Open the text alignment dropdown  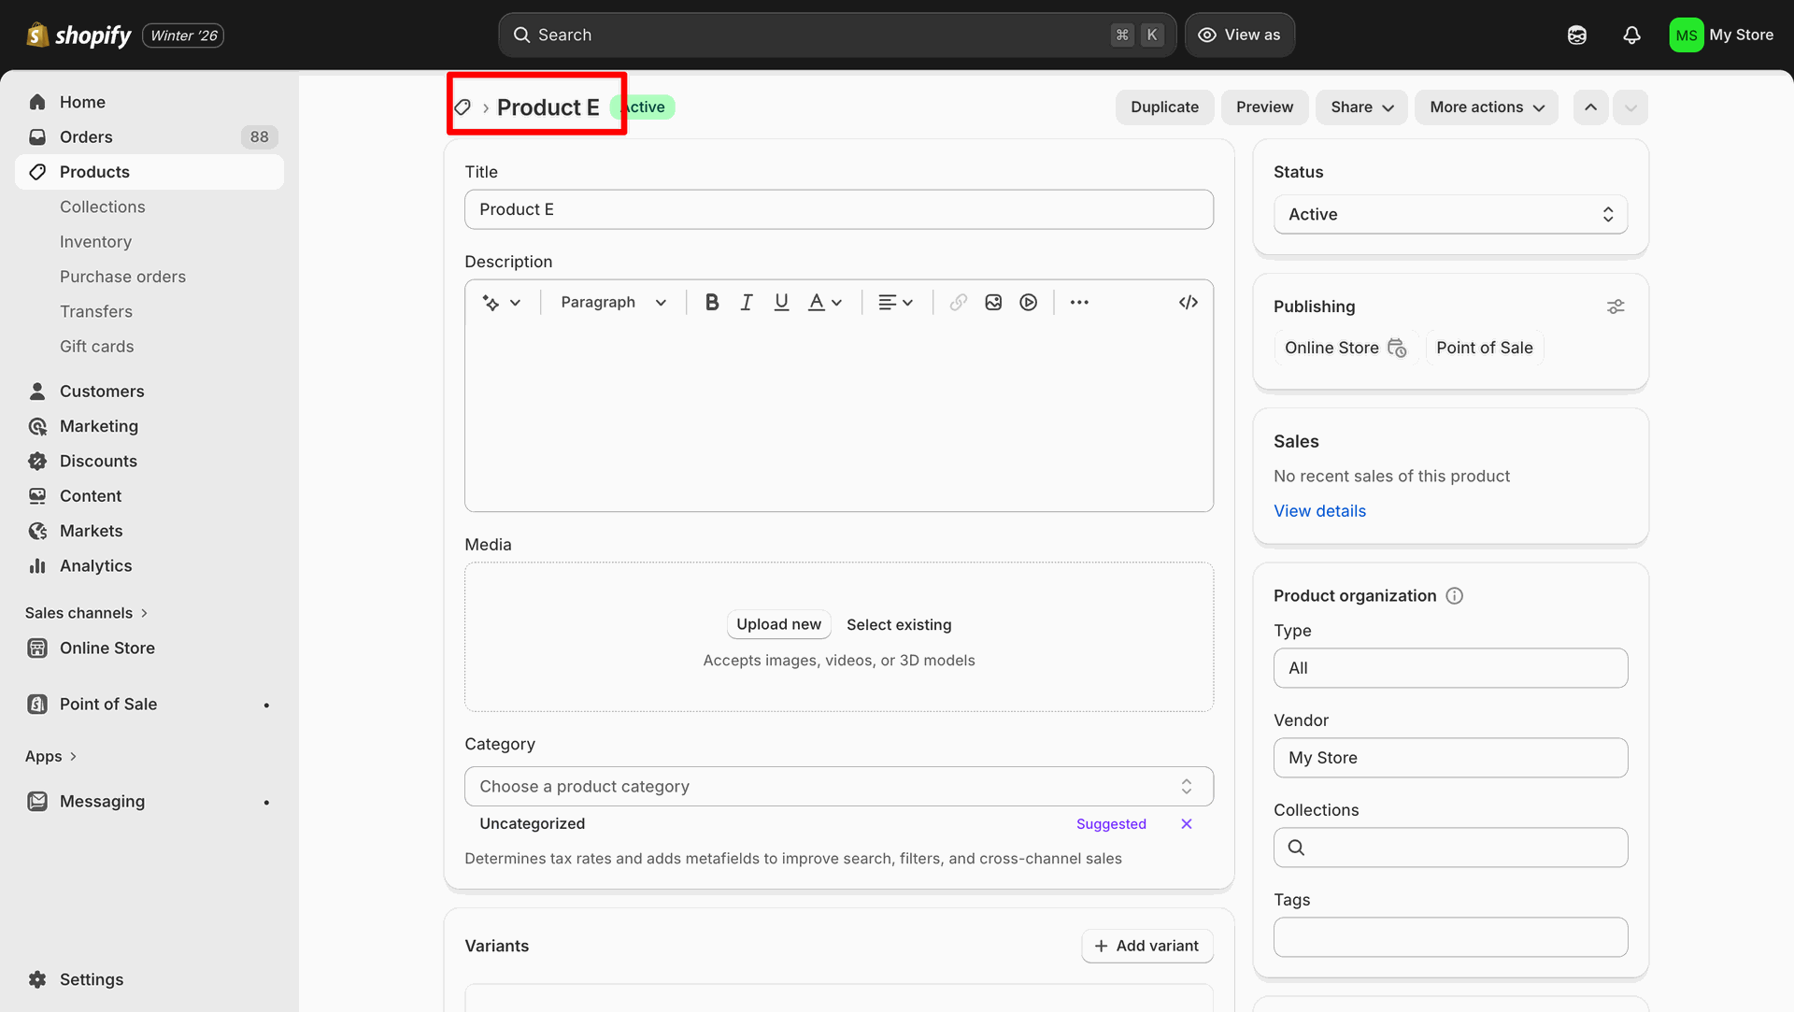[895, 302]
